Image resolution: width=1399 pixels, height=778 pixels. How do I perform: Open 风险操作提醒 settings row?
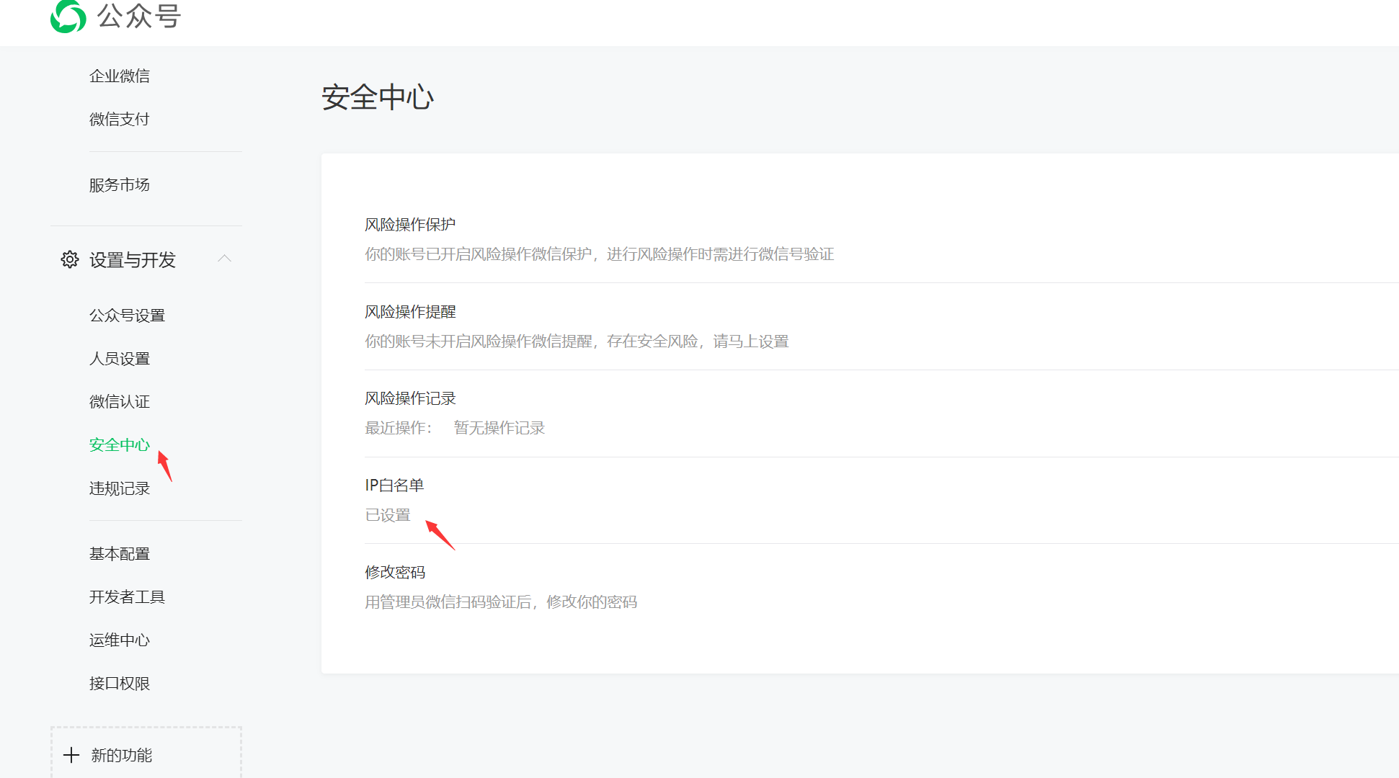coord(410,312)
